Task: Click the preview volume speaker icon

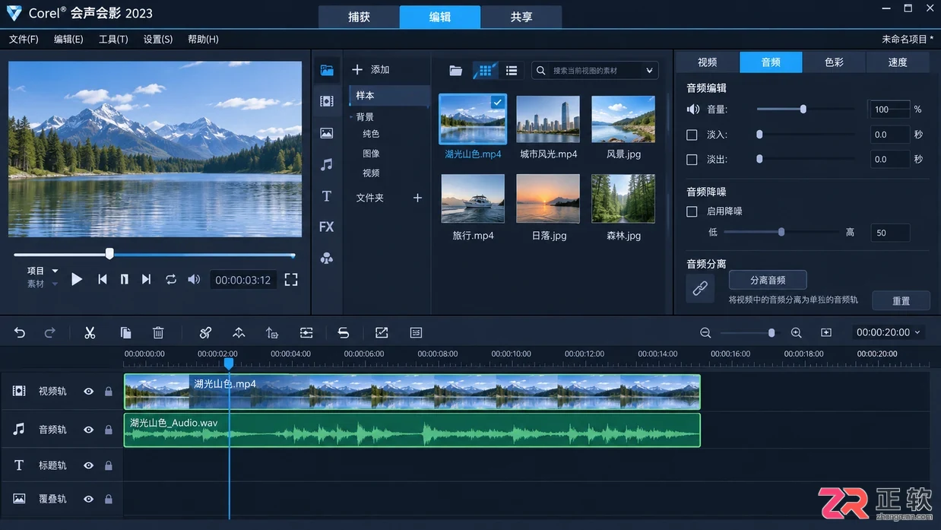Action: (x=194, y=280)
